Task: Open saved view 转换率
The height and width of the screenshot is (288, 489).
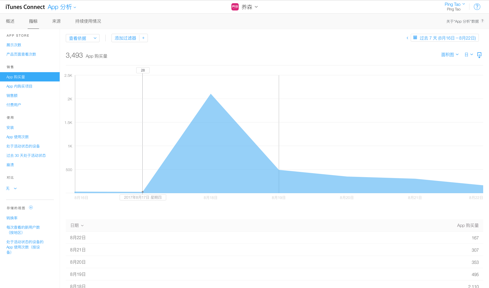Action: click(12, 218)
